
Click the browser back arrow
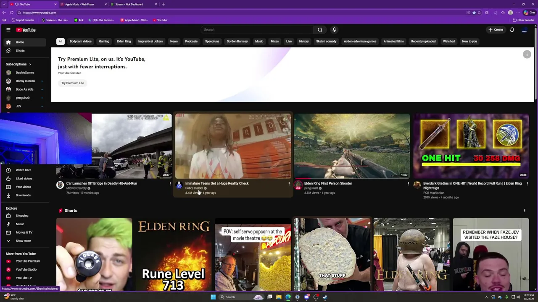pyautogui.click(x=4, y=13)
